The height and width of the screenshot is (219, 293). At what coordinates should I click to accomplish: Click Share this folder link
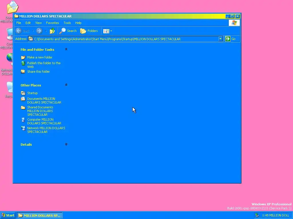39,72
